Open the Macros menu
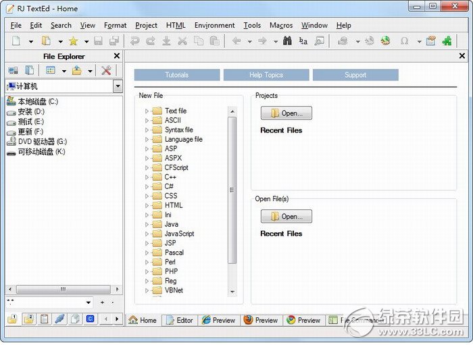The height and width of the screenshot is (345, 473). 281,25
